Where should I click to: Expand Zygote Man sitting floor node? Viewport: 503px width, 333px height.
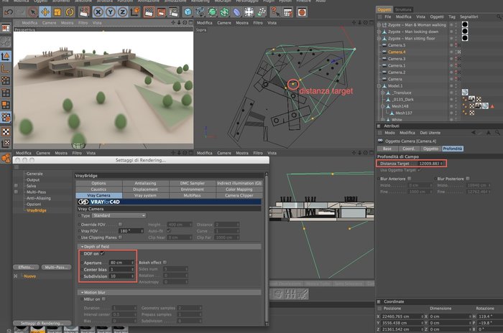[x=379, y=38]
